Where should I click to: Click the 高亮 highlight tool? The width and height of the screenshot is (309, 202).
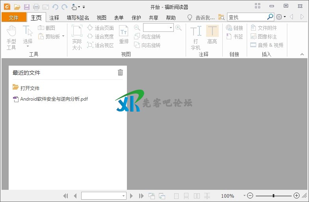pyautogui.click(x=212, y=35)
